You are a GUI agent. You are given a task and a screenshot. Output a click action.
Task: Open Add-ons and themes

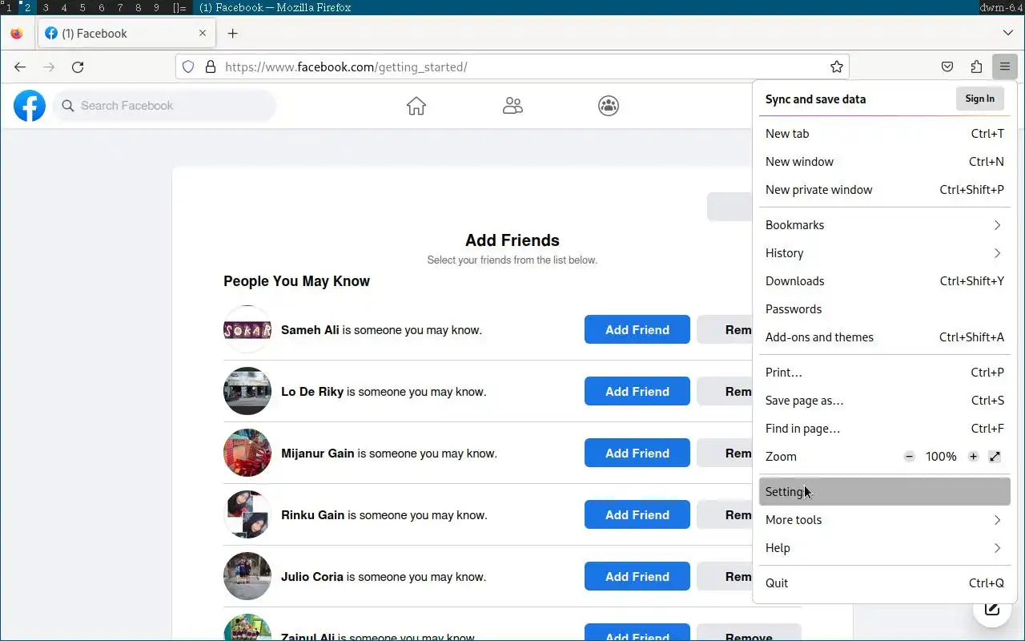coord(884,337)
